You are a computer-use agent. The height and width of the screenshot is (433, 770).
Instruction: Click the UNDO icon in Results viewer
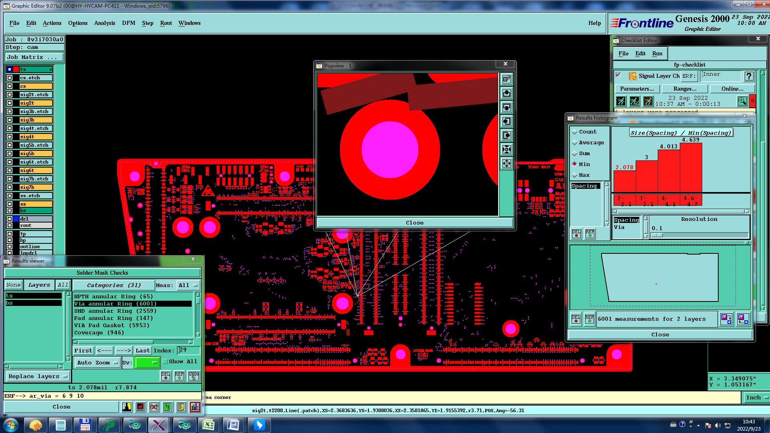194,376
